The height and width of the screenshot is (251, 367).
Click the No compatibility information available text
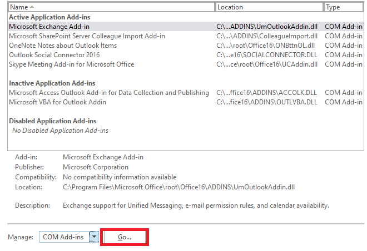click(x=120, y=177)
